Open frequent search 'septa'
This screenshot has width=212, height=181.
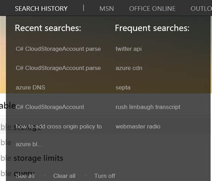pos(123,87)
